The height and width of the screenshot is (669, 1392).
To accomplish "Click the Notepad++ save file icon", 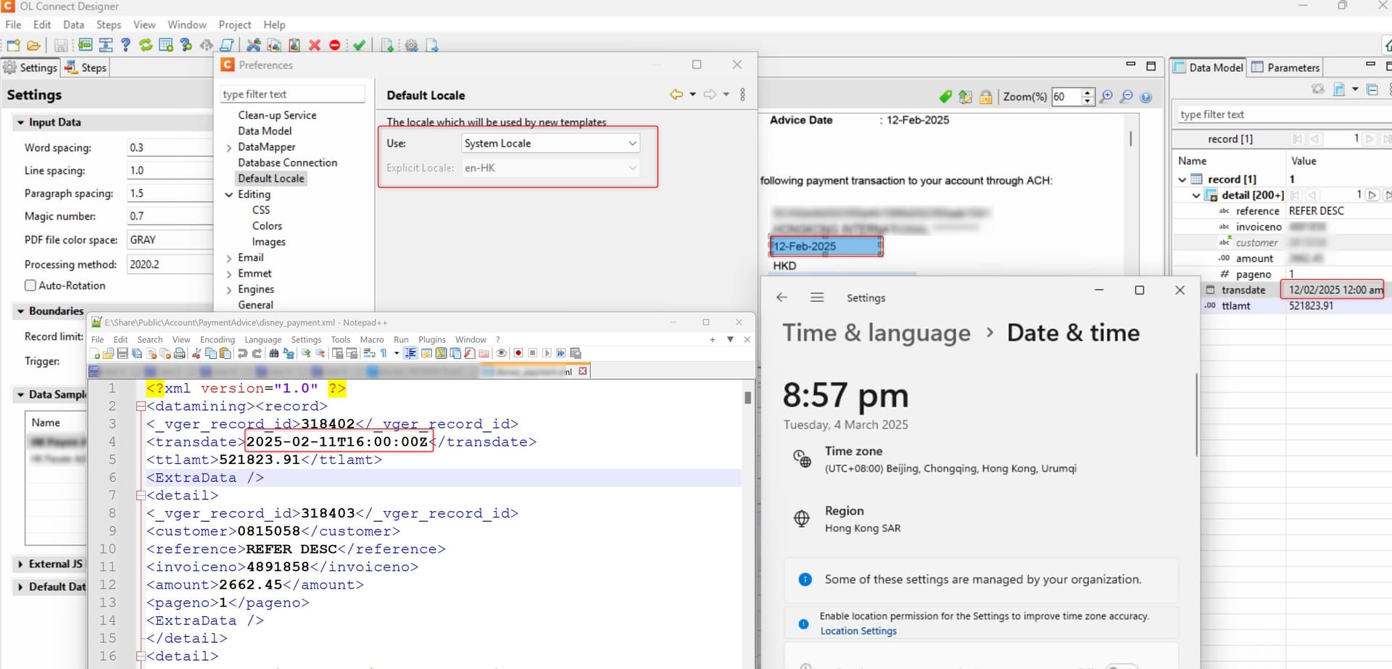I will 123,353.
